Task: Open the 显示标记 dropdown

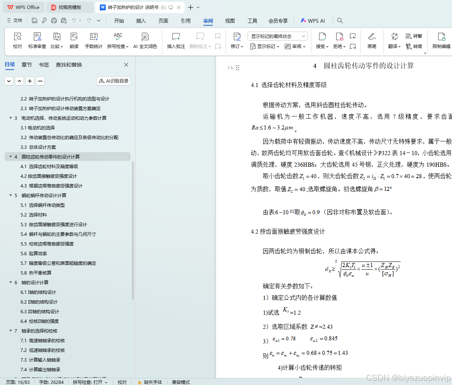Action: [264, 46]
